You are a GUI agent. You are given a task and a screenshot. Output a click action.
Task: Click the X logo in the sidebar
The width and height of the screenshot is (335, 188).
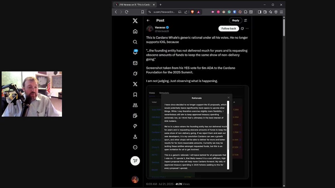135,21
